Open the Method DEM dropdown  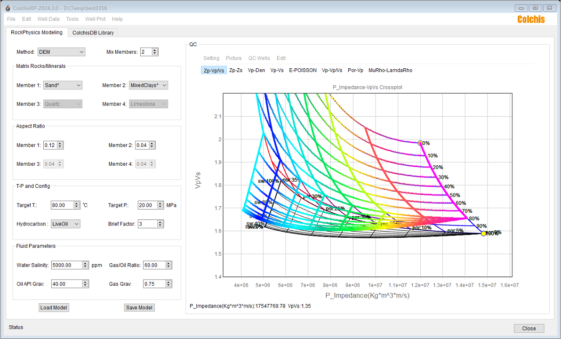tap(61, 52)
